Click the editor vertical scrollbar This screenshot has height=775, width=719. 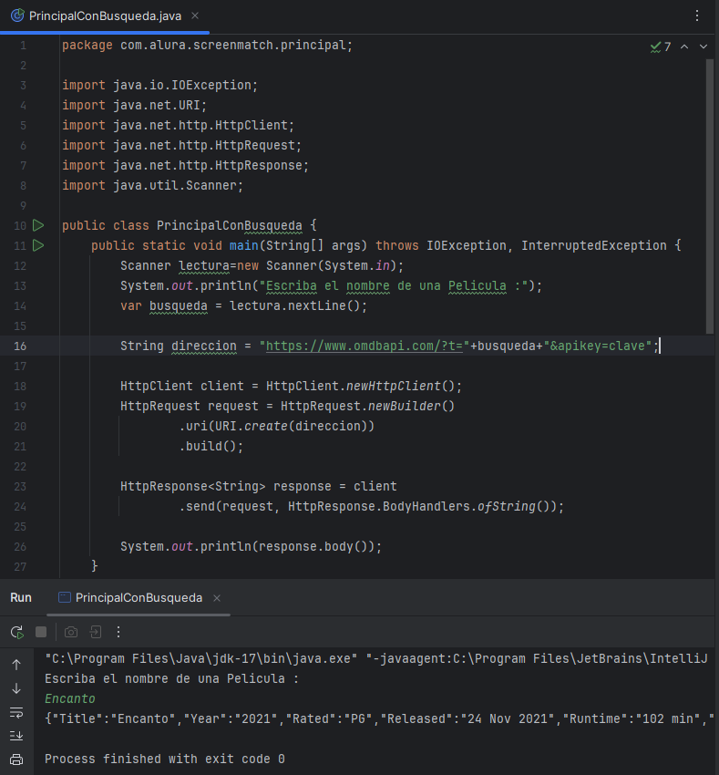tap(710, 196)
